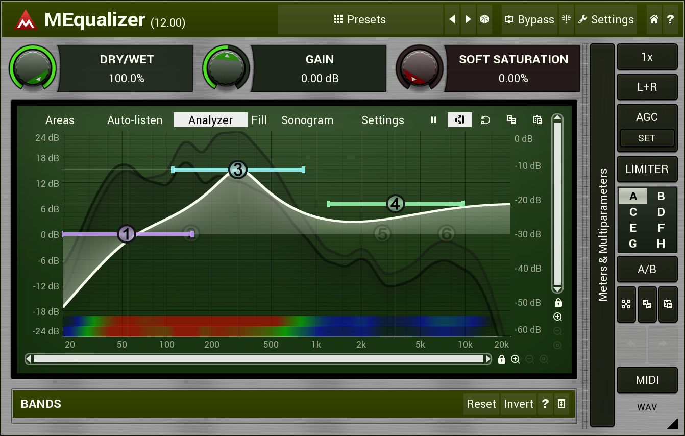Enable the disabled band 2 node
This screenshot has width=685, height=436.
pos(190,233)
